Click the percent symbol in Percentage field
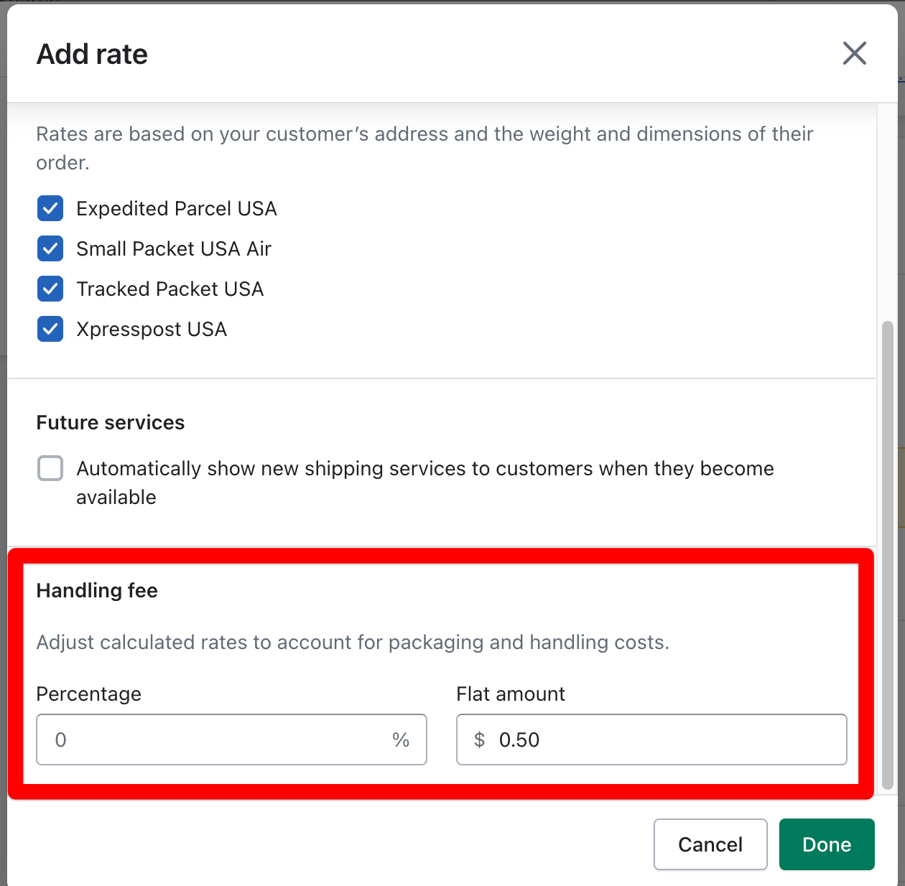905x886 pixels. 401,740
